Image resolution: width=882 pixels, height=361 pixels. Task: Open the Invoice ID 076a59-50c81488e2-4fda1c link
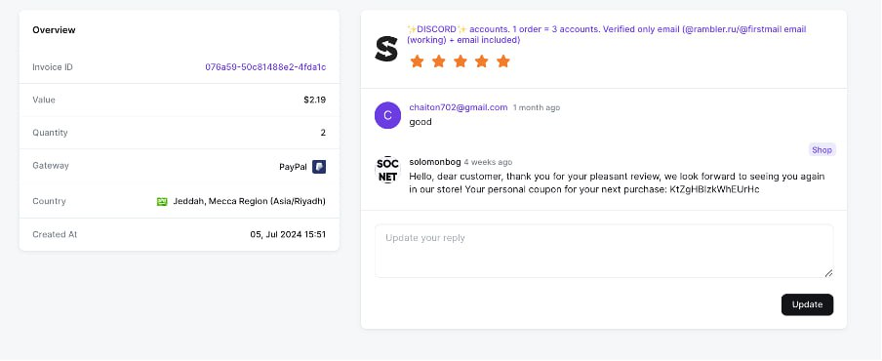pyautogui.click(x=265, y=67)
